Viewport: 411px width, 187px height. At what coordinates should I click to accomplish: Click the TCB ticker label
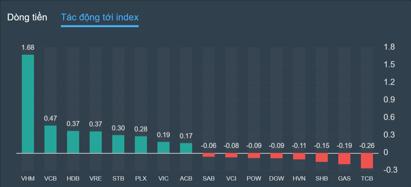pos(367,178)
